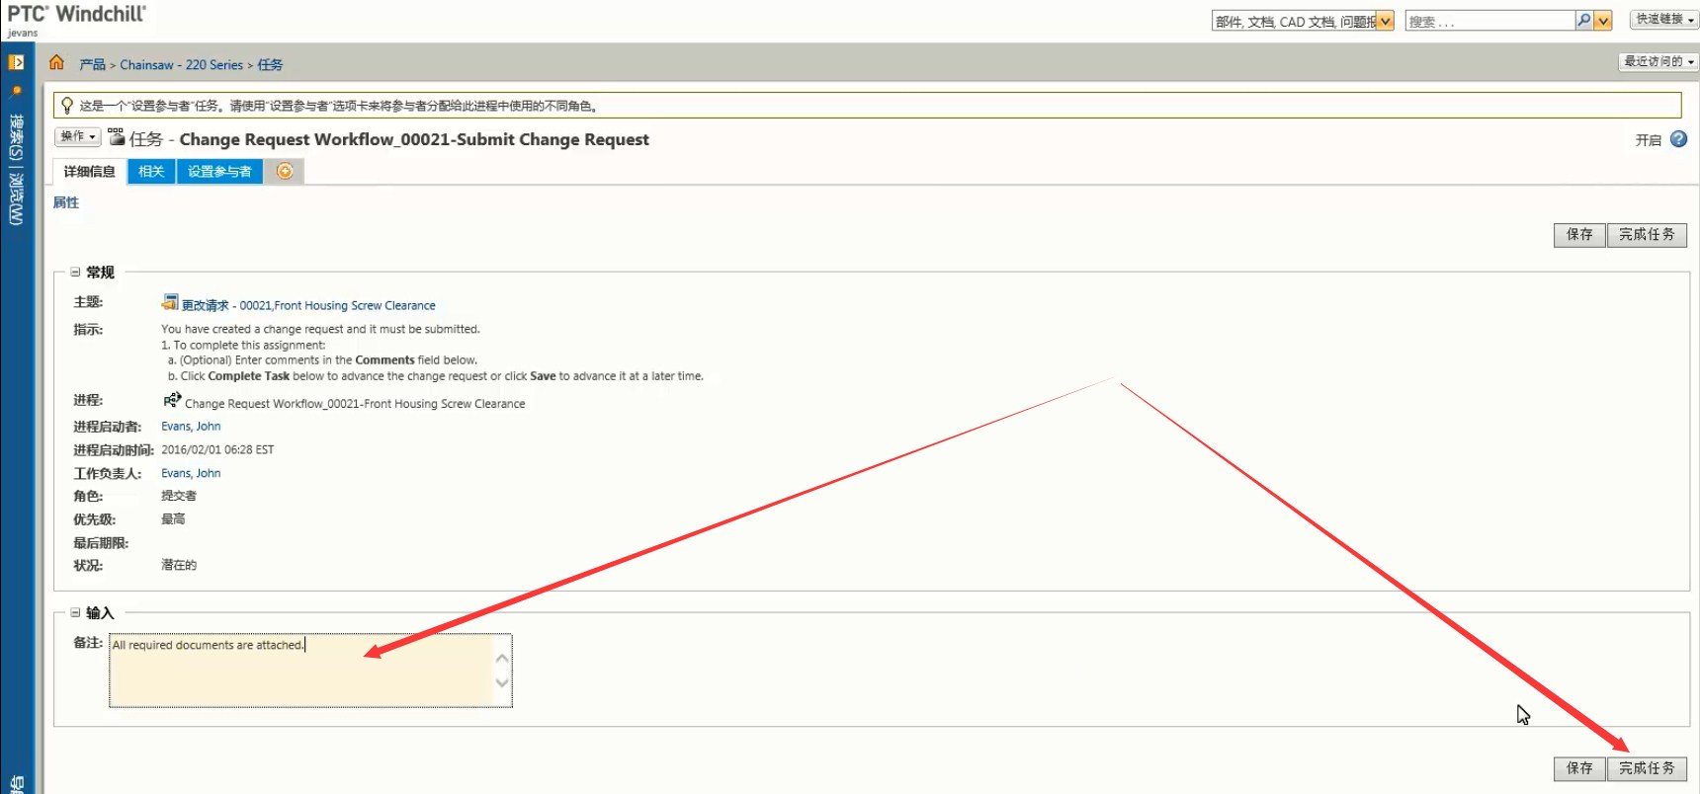Click the task icon beside the title
The height and width of the screenshot is (794, 1700).
pos(117,137)
